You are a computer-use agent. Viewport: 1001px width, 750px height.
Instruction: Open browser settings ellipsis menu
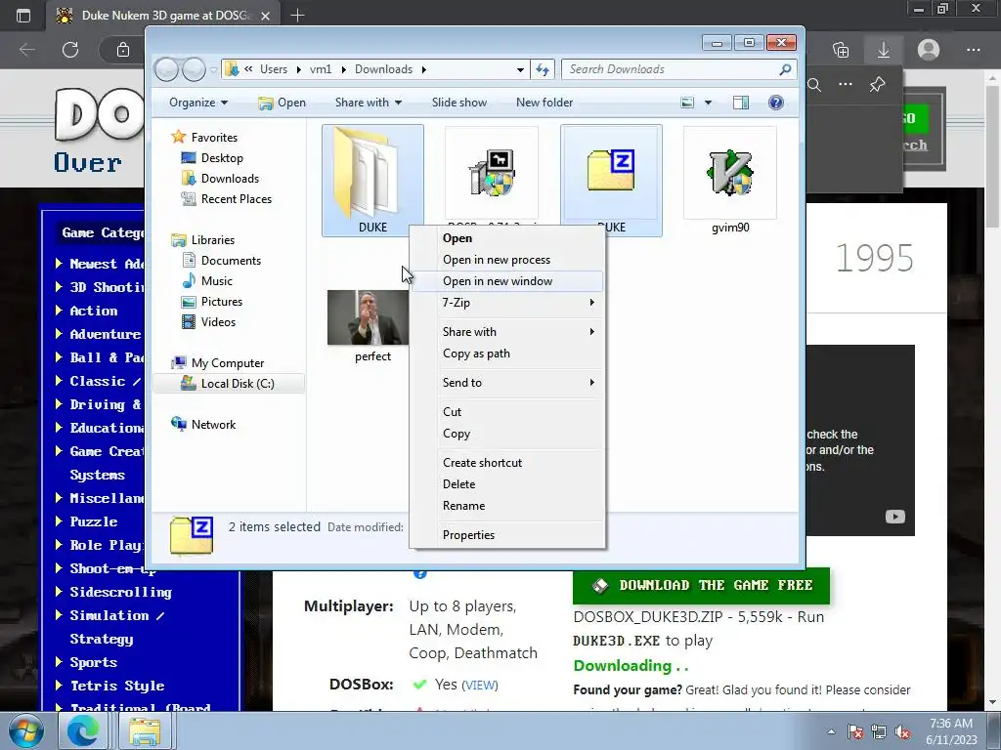coord(973,50)
